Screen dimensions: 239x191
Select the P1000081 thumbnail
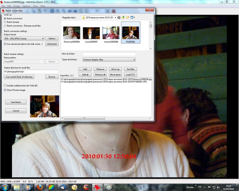point(131,33)
